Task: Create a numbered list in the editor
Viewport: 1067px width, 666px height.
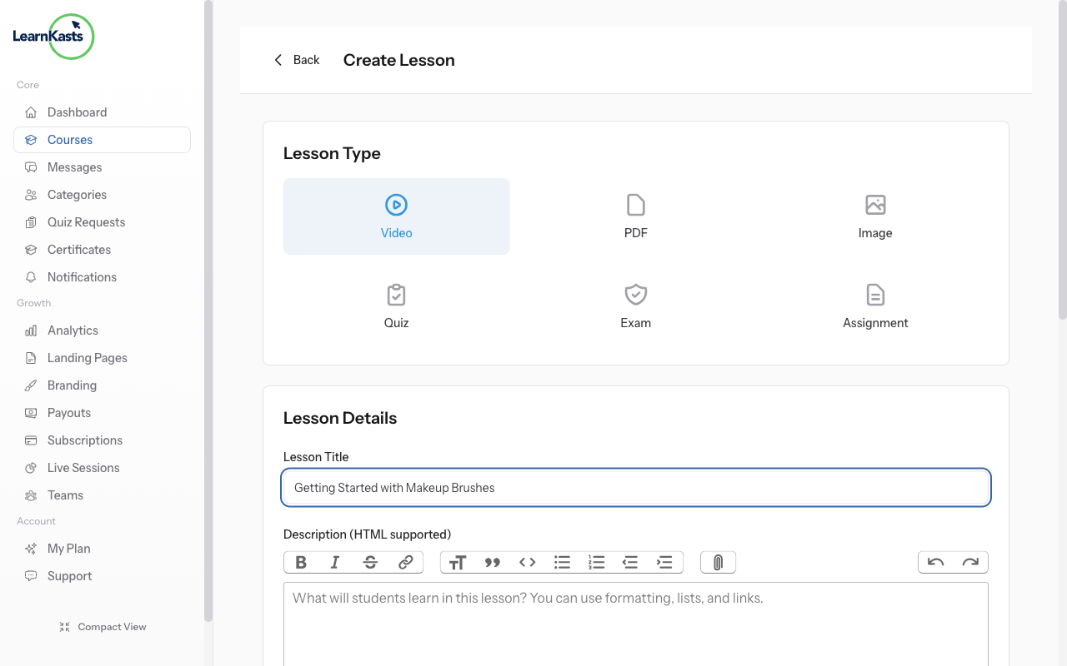Action: point(596,562)
